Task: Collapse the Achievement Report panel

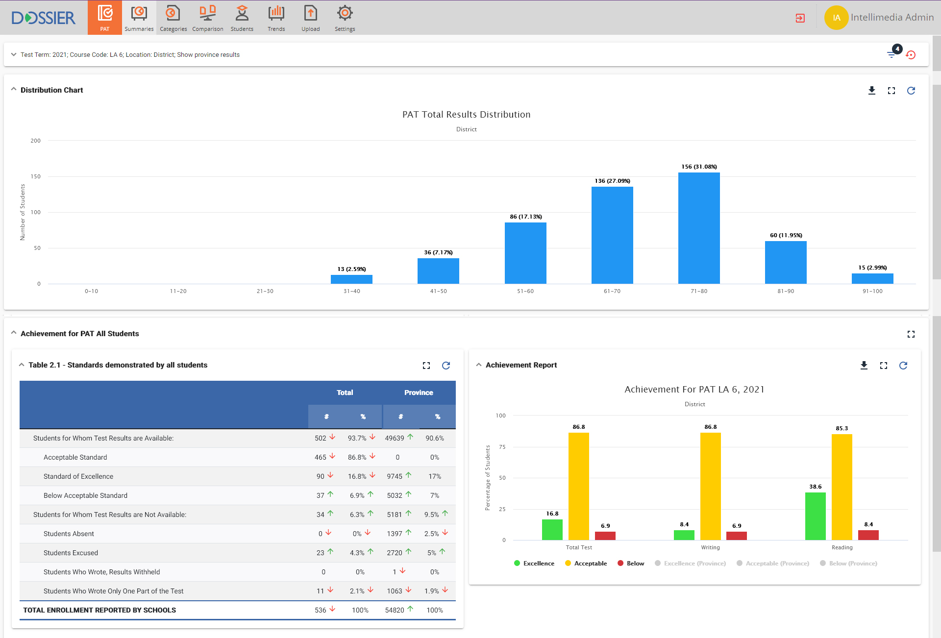Action: pos(479,365)
